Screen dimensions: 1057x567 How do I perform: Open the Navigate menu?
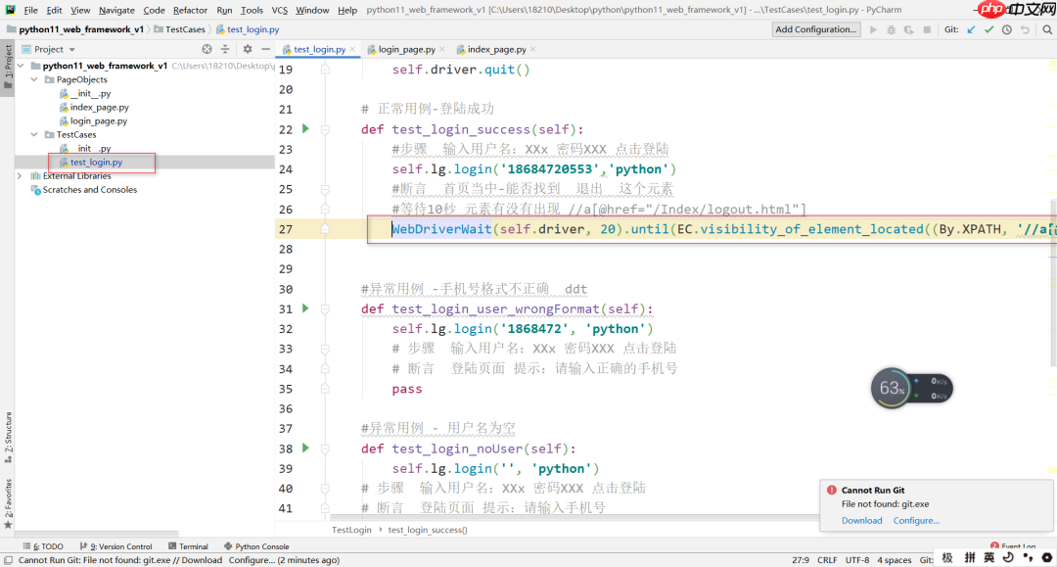(x=116, y=10)
